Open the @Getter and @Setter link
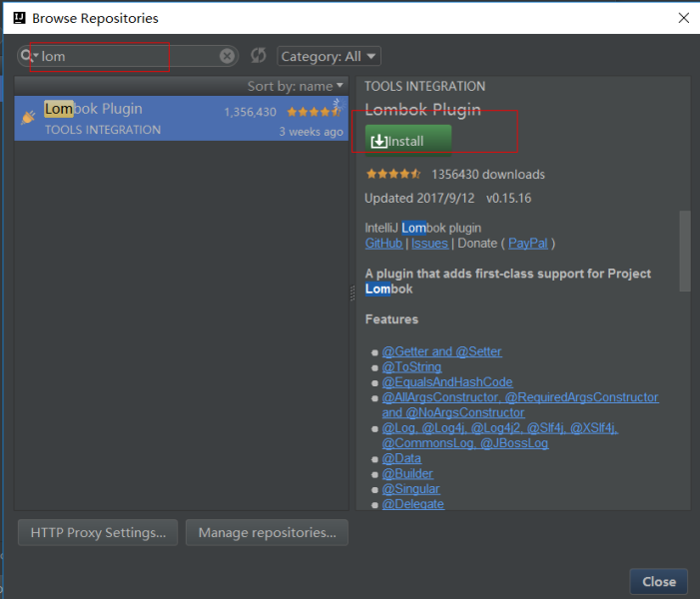 tap(441, 351)
